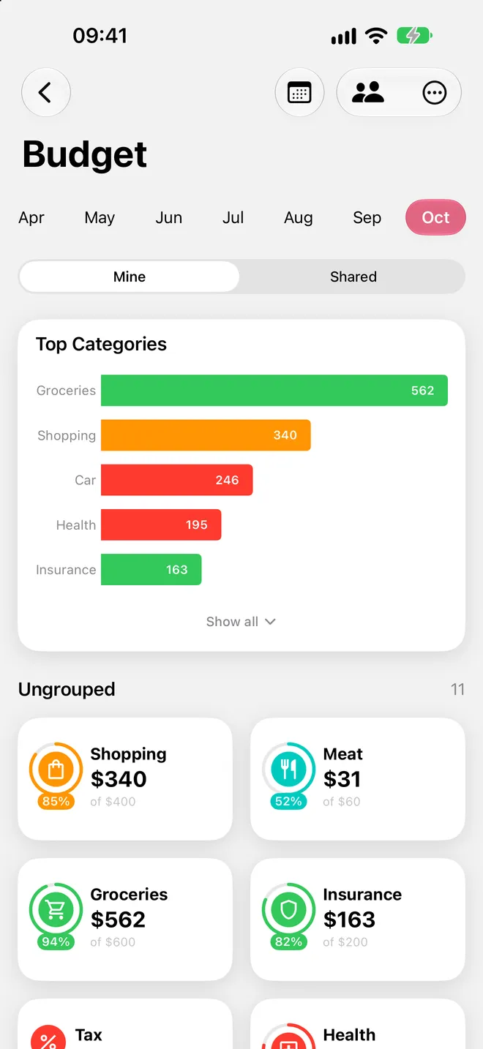Screen dimensions: 483x1049
Task: Tap the orange Shopping bag icon
Action: 56,770
